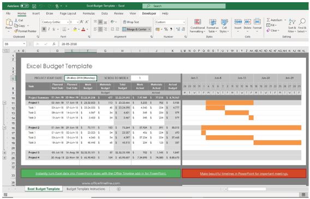Screen dimensions: 310x199
Task: Click the Paste icon
Action: coord(9,22)
